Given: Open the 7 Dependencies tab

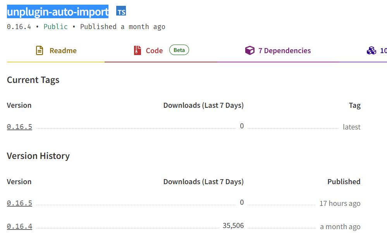Looking at the screenshot, I should 278,51.
